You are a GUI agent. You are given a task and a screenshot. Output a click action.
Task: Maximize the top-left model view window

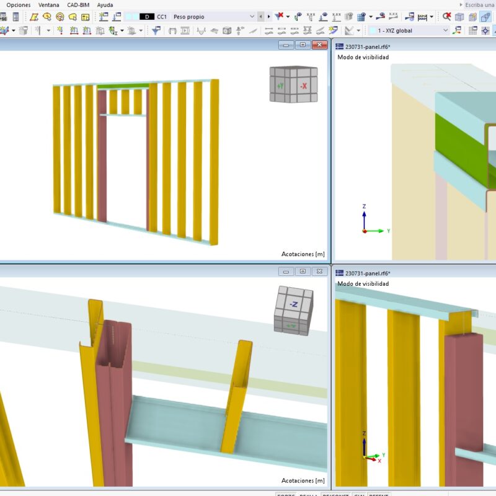pos(303,45)
